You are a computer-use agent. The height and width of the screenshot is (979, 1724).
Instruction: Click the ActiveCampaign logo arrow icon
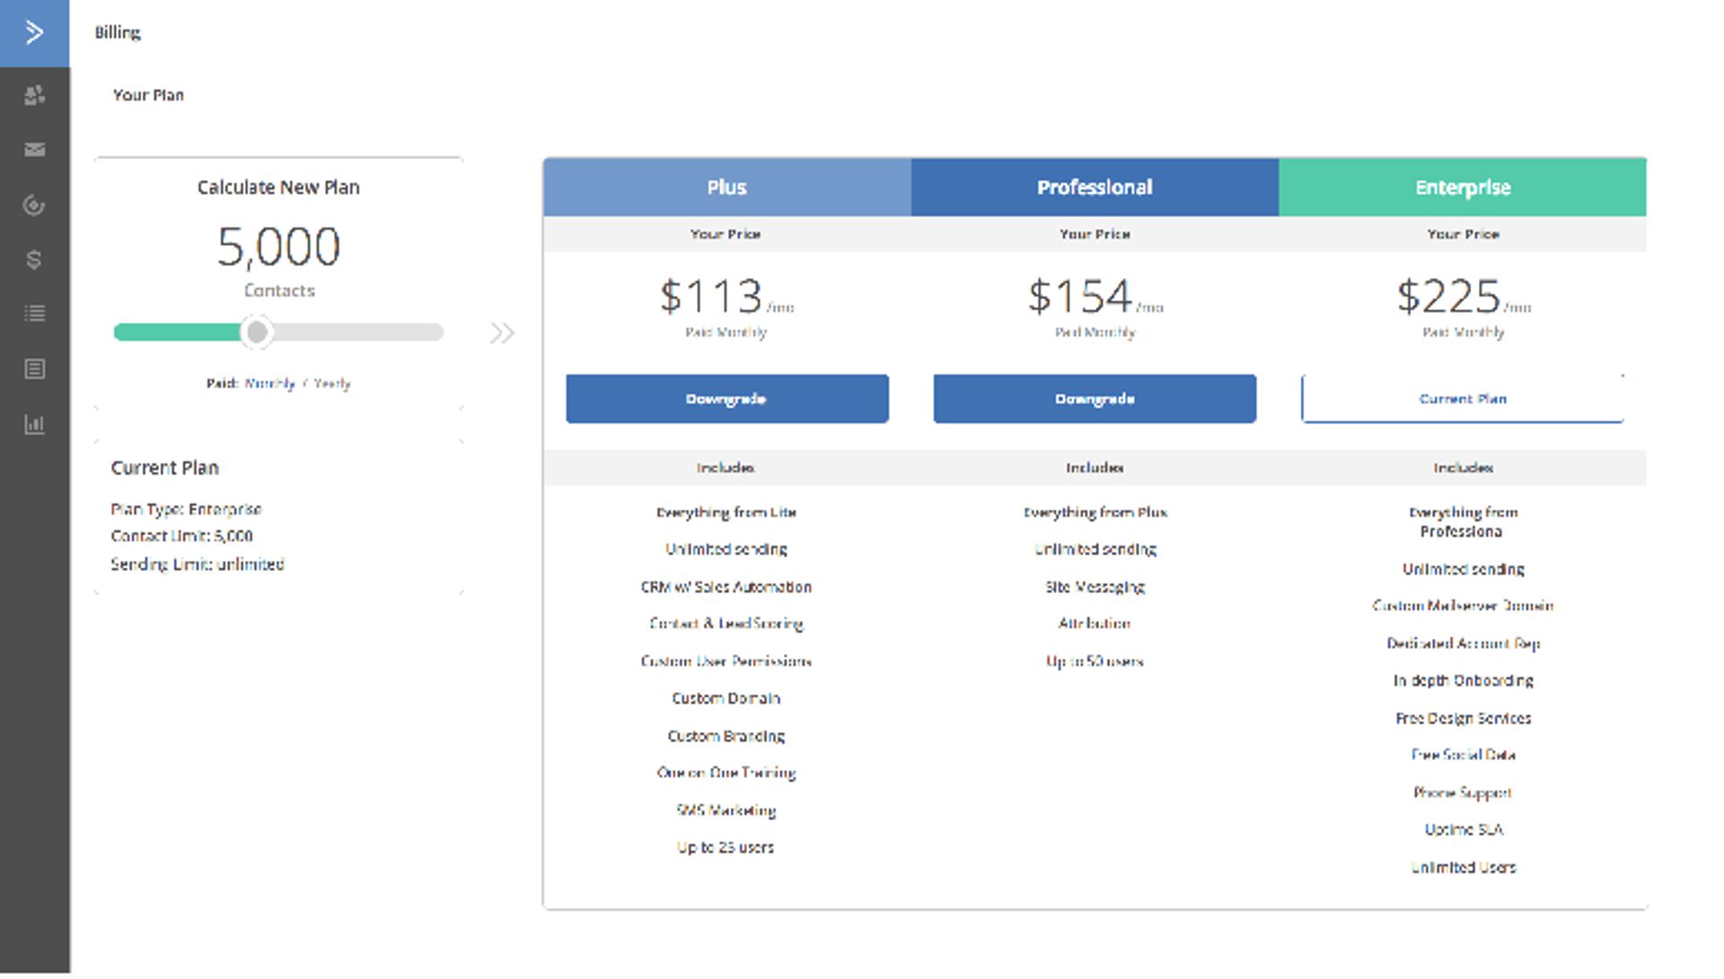coord(34,33)
